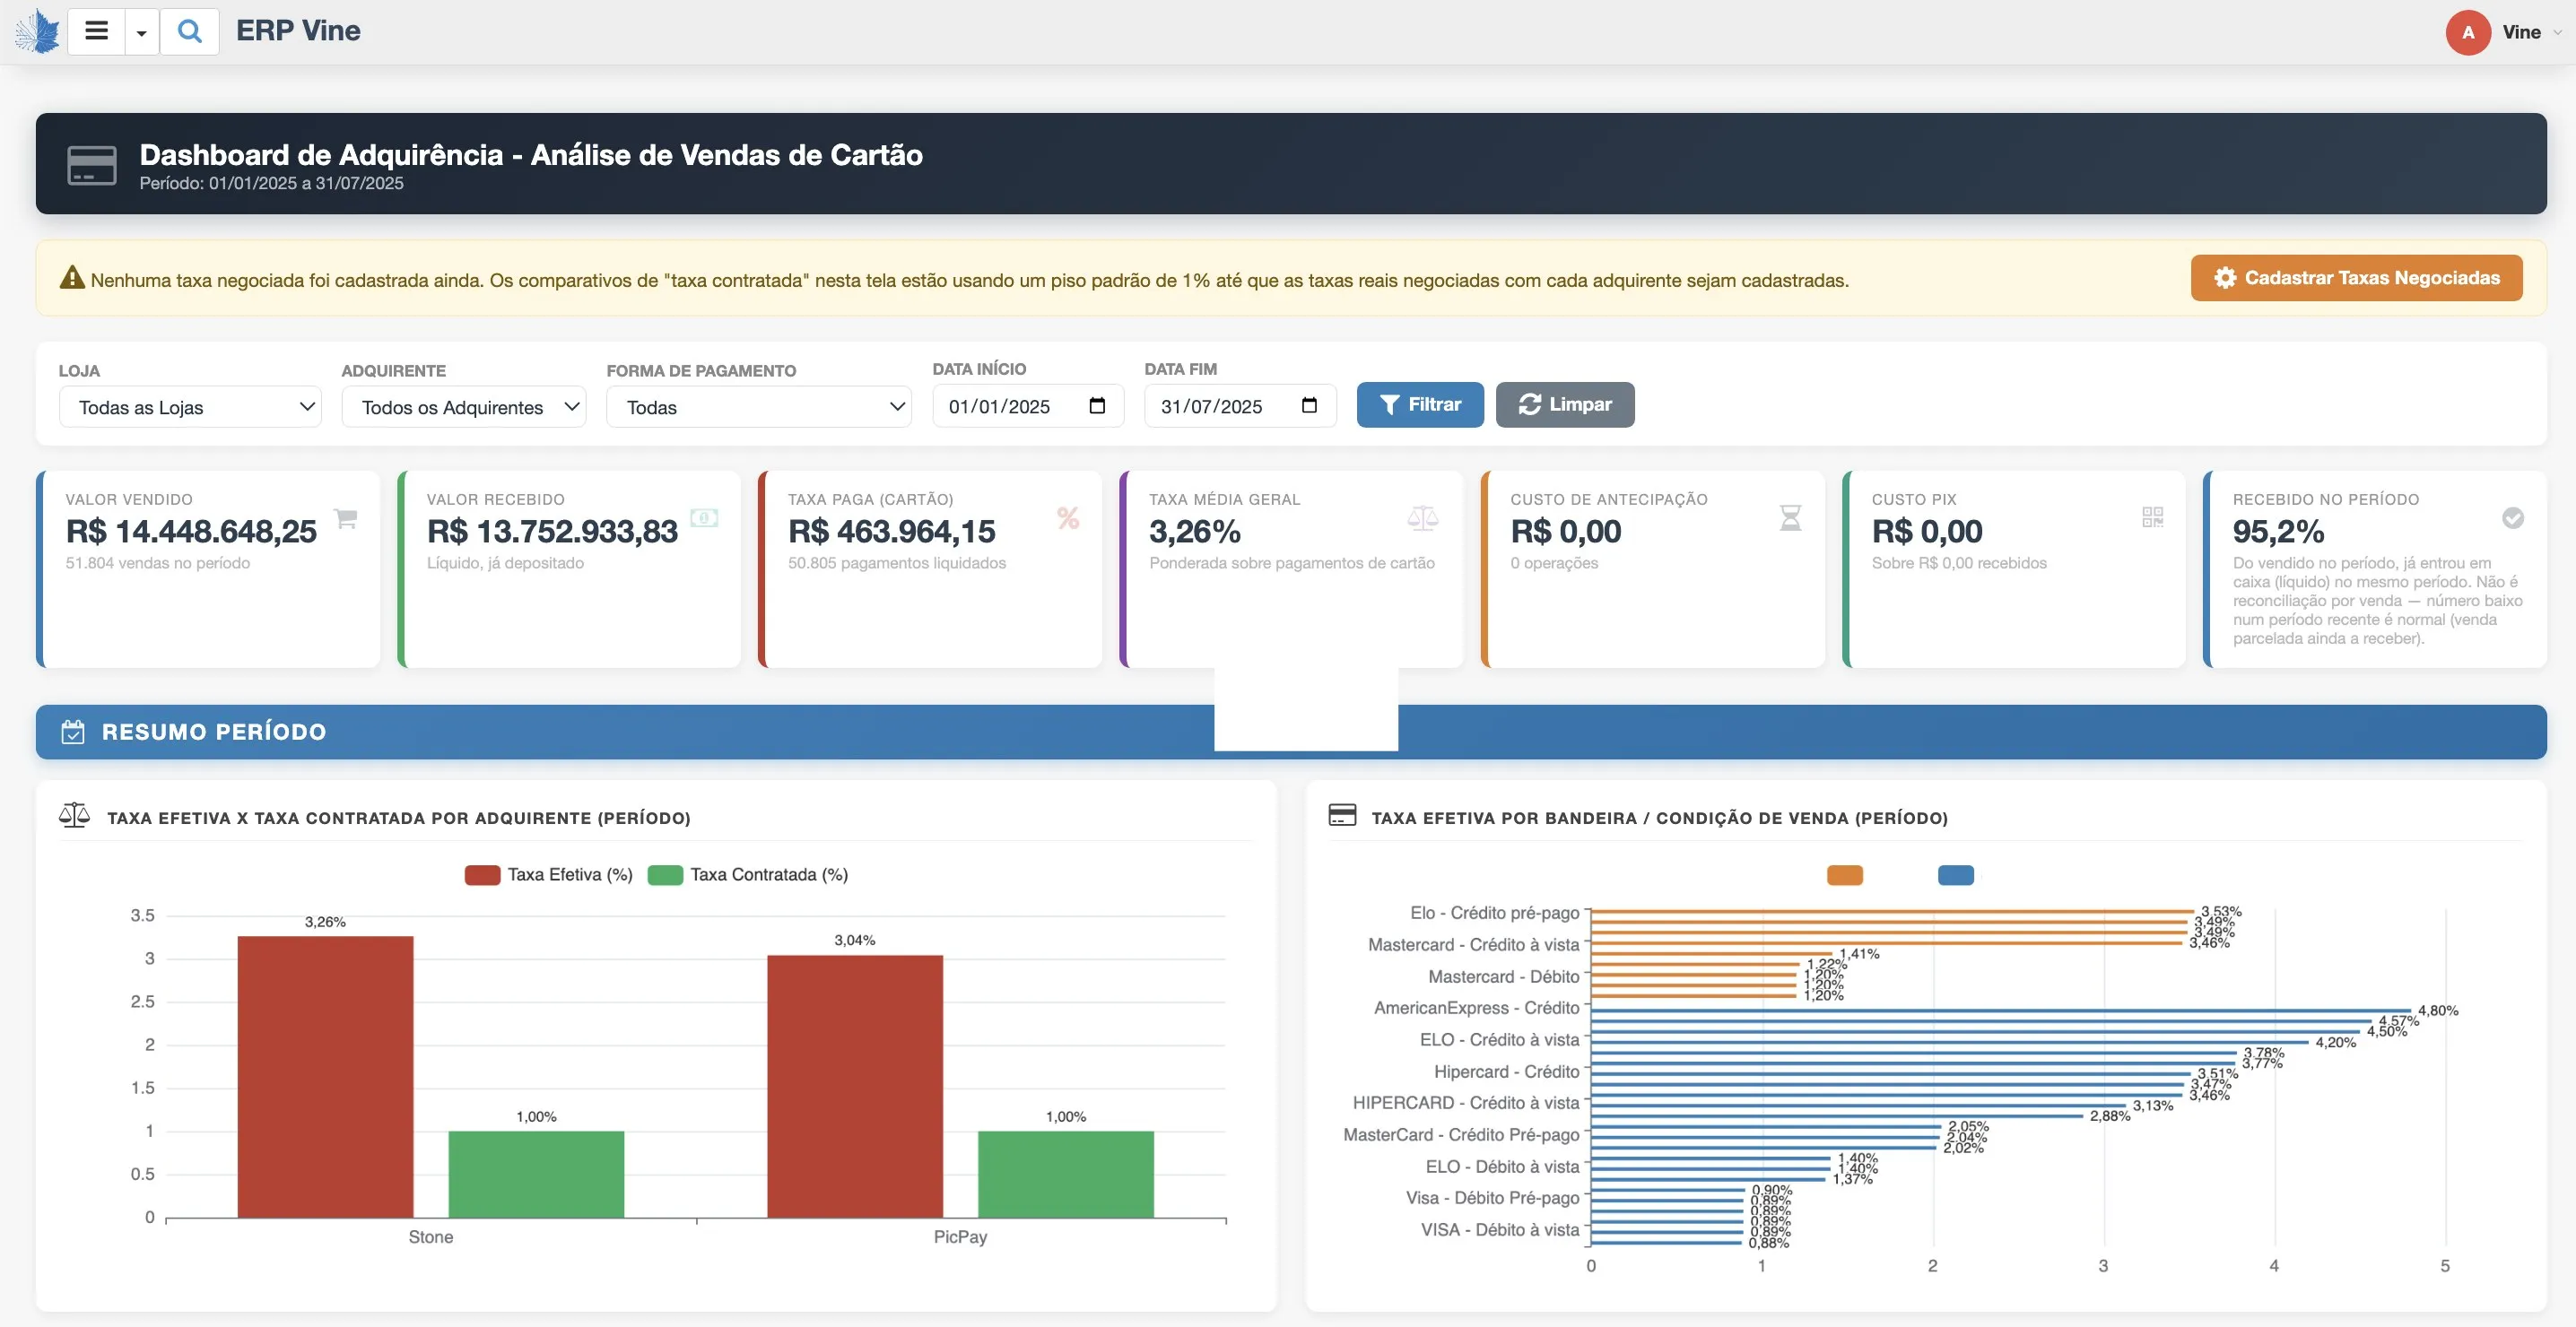The image size is (2576, 1327).
Task: Click the red PicPay Taxa Efetiva bar
Action: click(x=855, y=1087)
